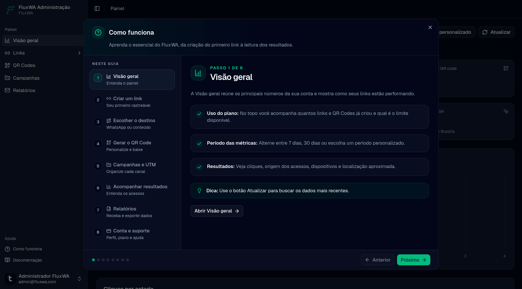The width and height of the screenshot is (522, 289).
Task: Click the Links chain icon in sidebar
Action: tap(8, 53)
